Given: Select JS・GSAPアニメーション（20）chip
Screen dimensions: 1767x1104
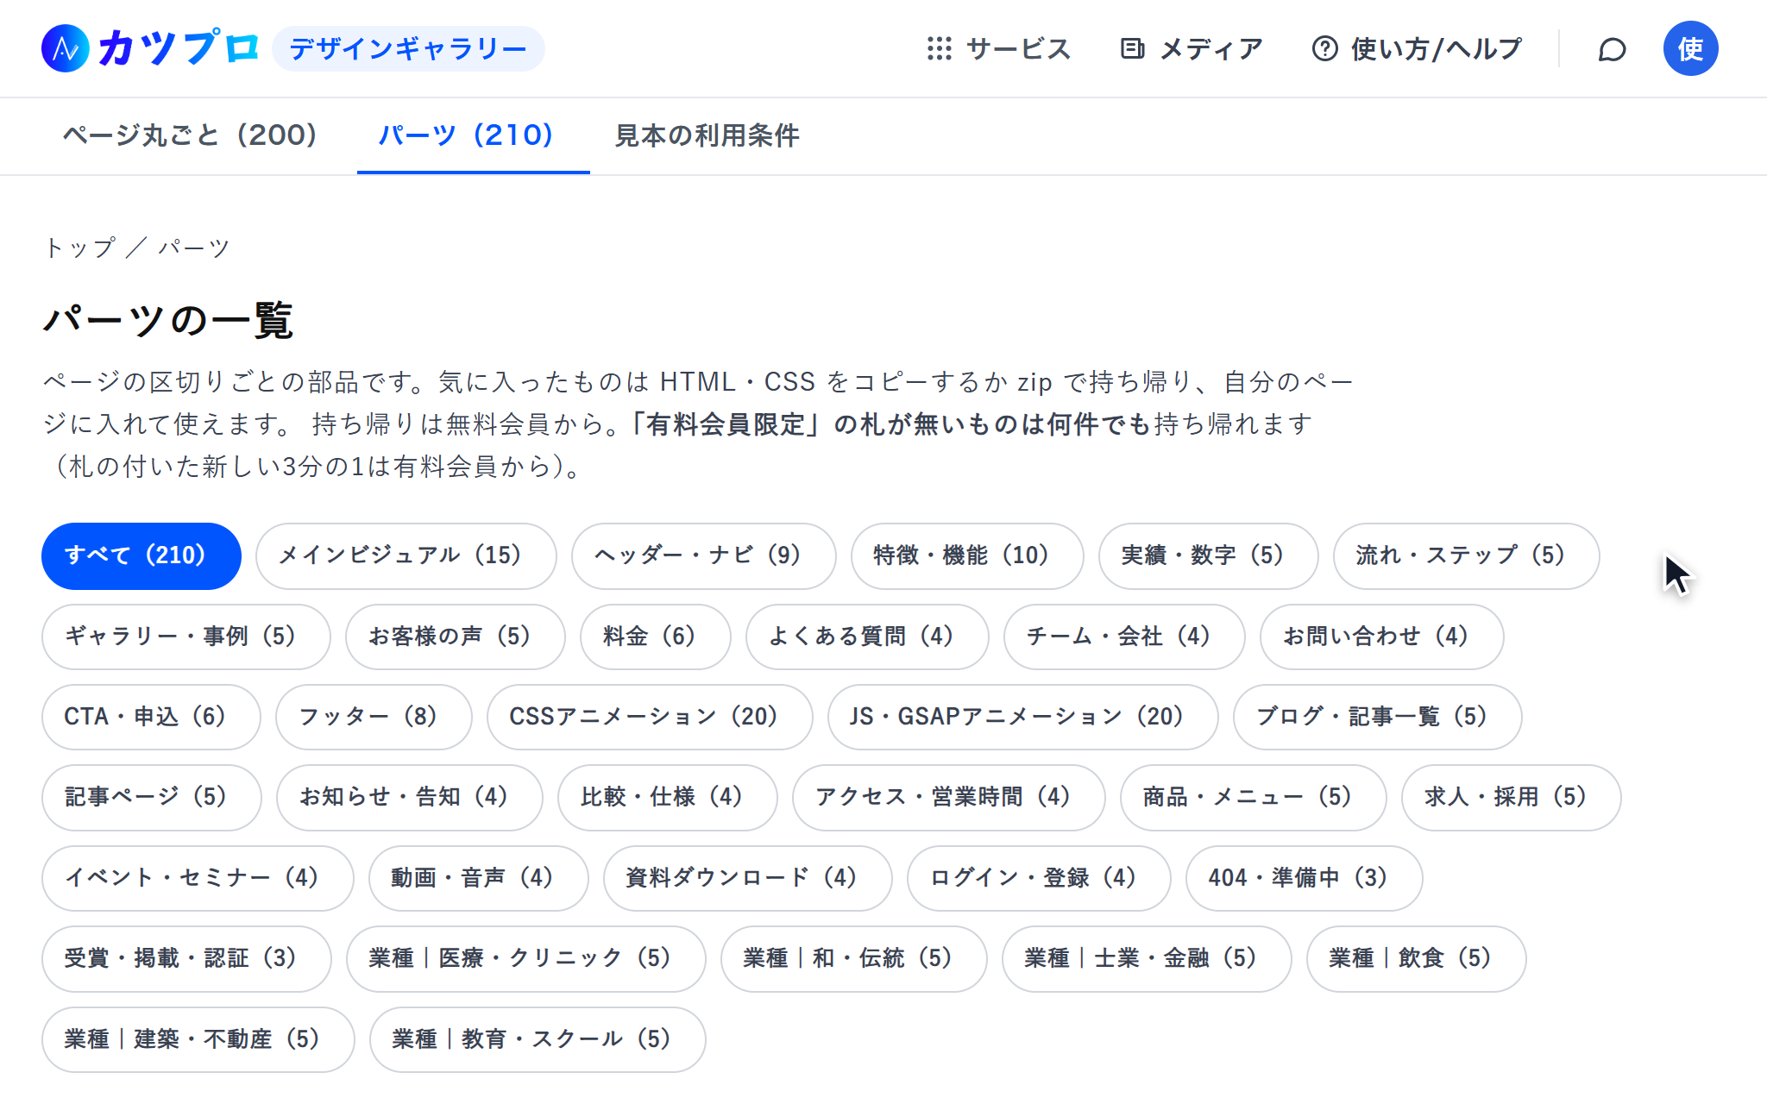Looking at the screenshot, I should [x=1022, y=717].
